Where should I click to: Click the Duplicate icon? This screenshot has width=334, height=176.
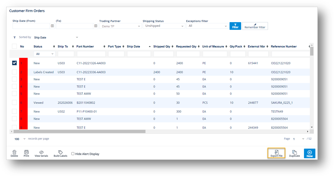click(294, 152)
